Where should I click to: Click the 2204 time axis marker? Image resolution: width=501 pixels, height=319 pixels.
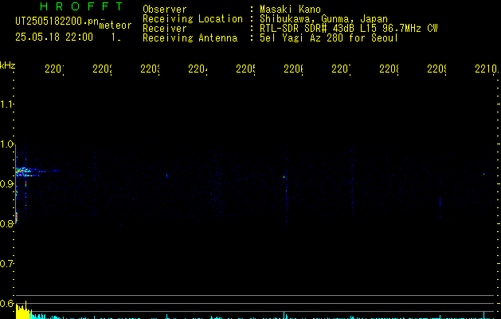pos(198,69)
